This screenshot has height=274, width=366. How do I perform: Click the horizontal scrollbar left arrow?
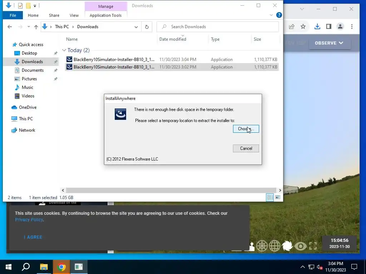[63, 191]
